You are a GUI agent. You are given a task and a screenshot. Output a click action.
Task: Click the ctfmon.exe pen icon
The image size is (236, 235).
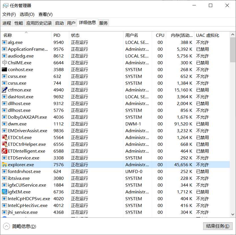(4, 90)
